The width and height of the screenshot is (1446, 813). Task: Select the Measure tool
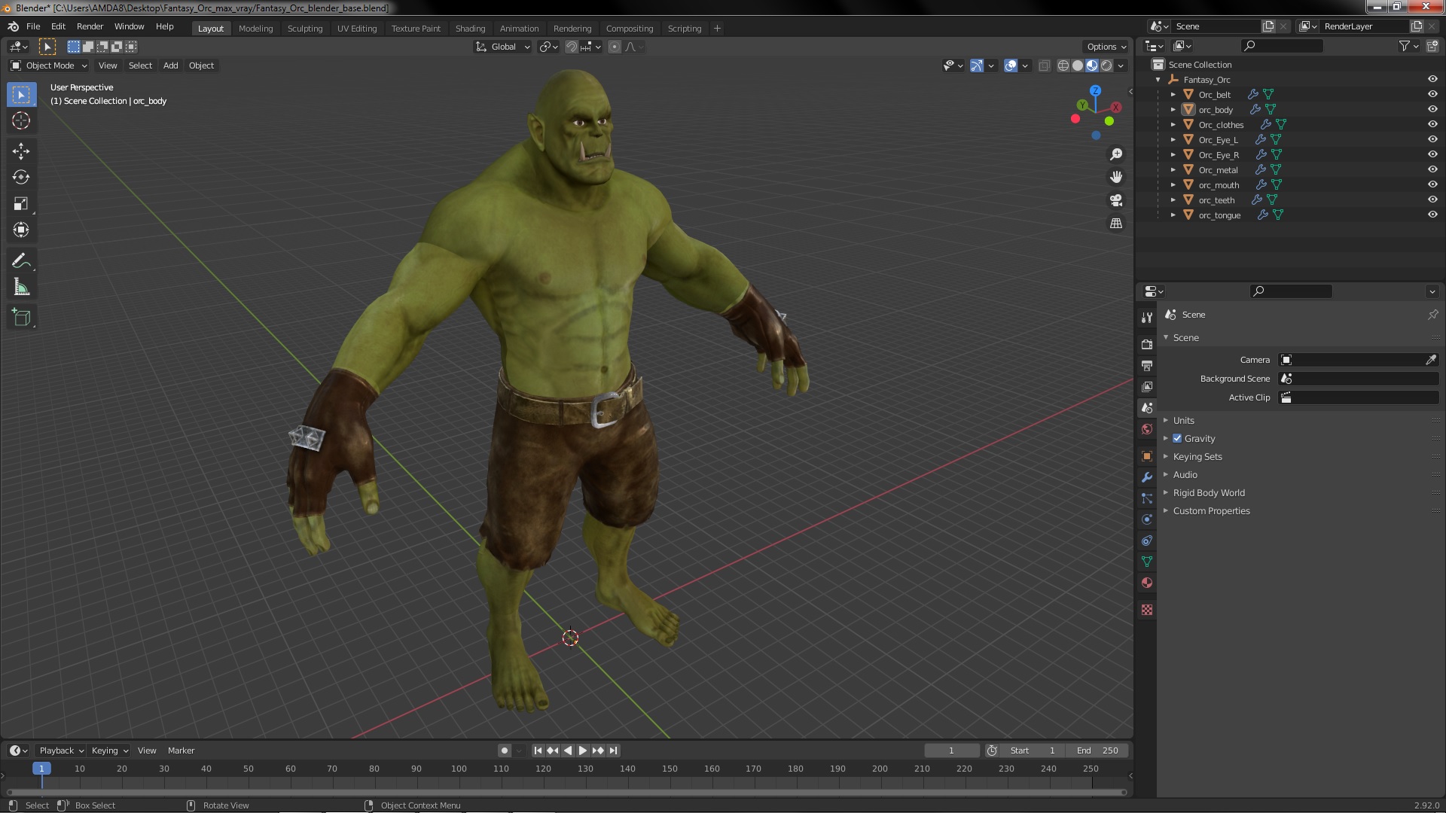(x=21, y=288)
